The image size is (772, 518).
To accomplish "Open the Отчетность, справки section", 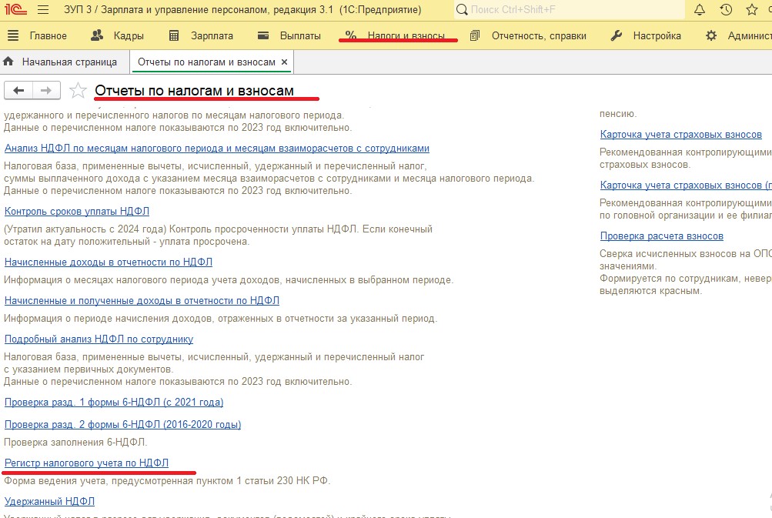I will click(x=539, y=36).
